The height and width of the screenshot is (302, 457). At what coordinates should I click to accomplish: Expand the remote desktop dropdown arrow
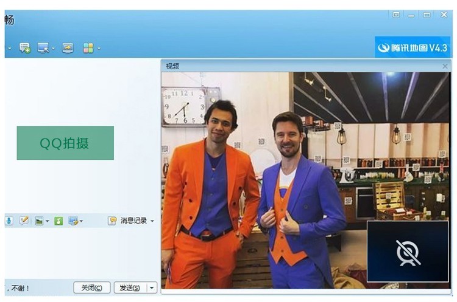(x=53, y=48)
